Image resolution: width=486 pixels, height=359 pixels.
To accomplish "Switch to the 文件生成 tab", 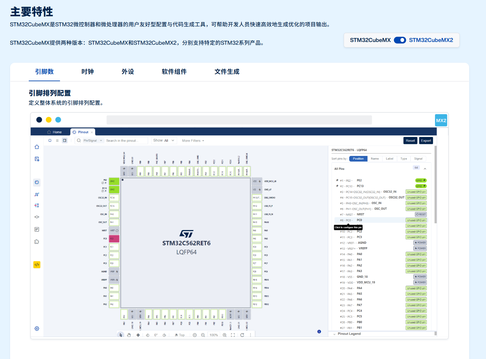I will 227,72.
